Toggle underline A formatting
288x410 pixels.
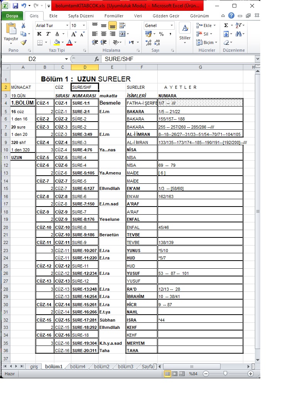click(57, 34)
